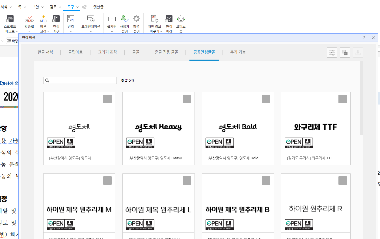This screenshot has width=380, height=239.
Task: Expand the 프레젠테이션 dropdown arrow
Action: pos(91,31)
